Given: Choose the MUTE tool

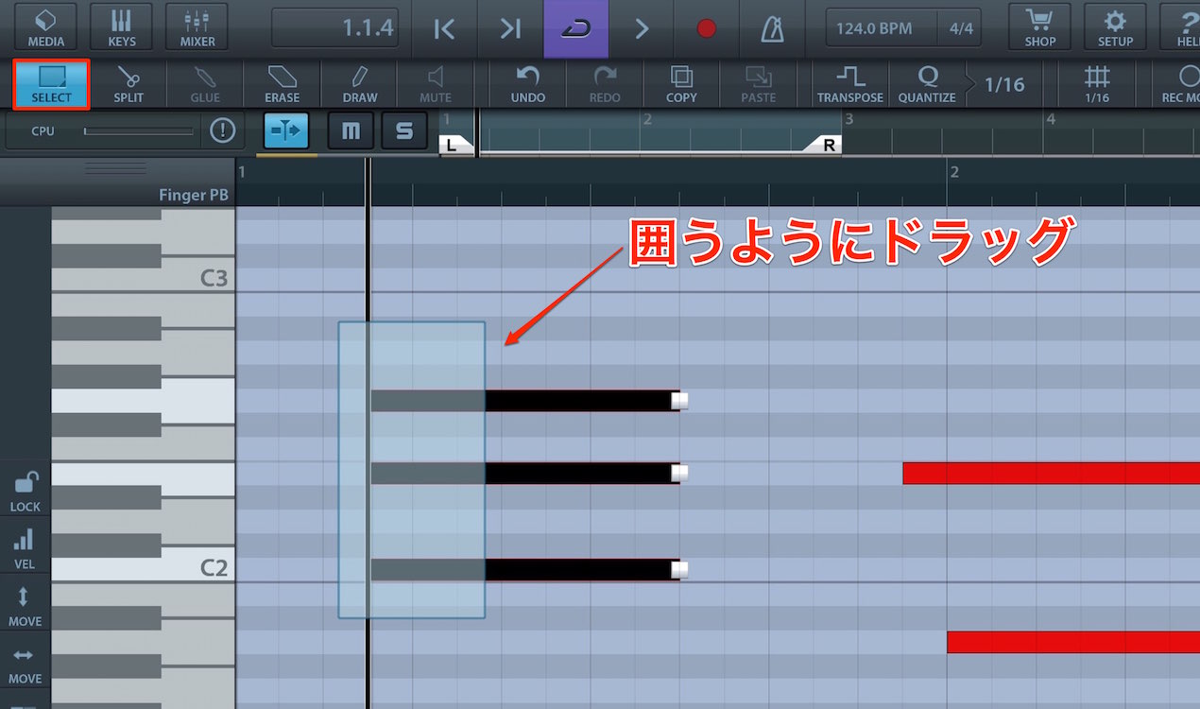Looking at the screenshot, I should [436, 84].
